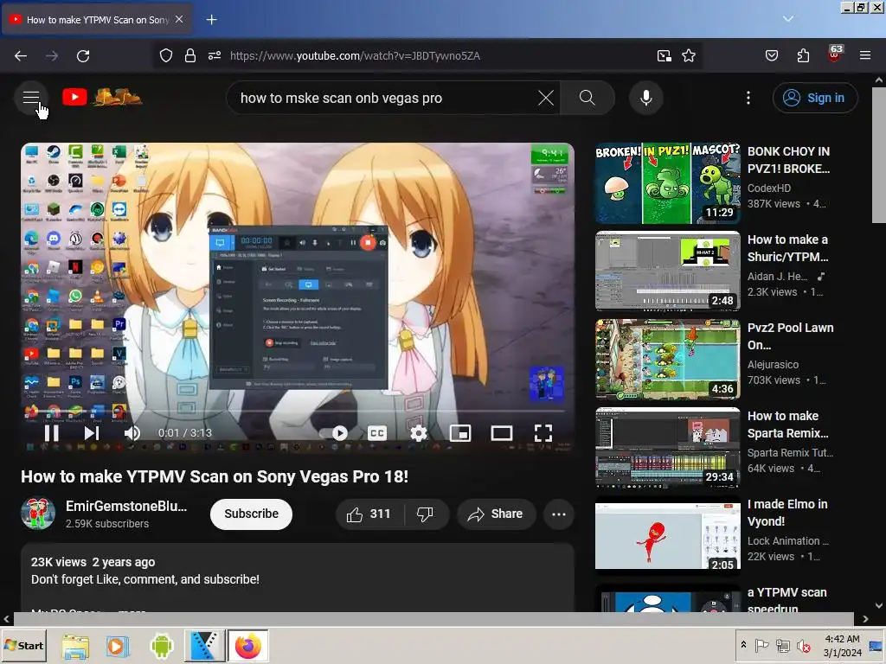The height and width of the screenshot is (664, 886).
Task: Select How to make YTPMV Scan tab
Action: pyautogui.click(x=97, y=20)
